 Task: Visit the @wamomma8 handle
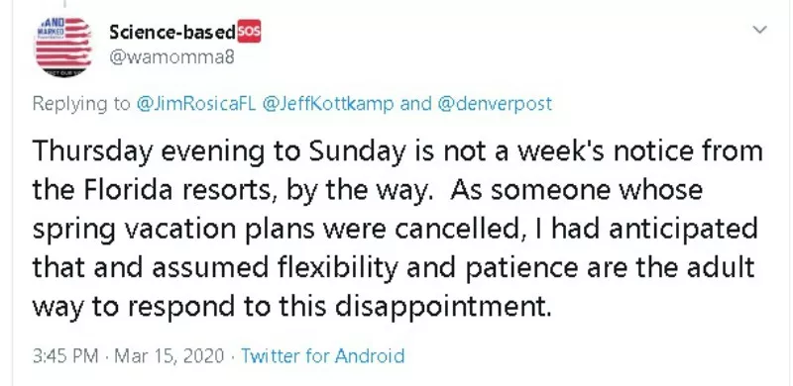point(171,57)
